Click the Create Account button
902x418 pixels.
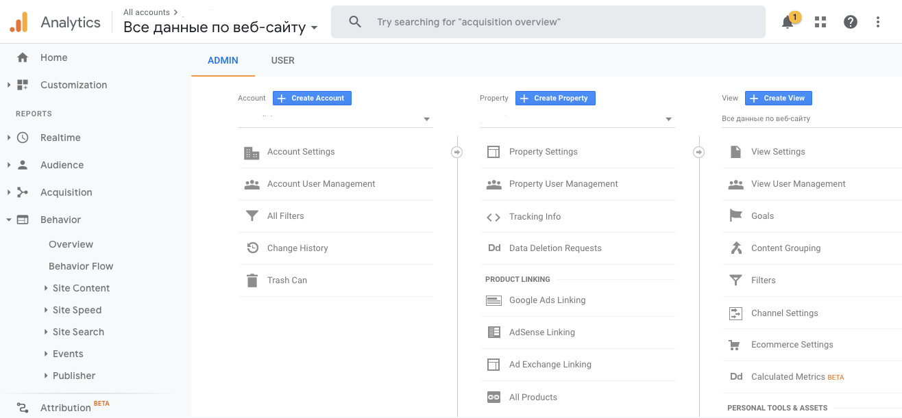(x=312, y=98)
